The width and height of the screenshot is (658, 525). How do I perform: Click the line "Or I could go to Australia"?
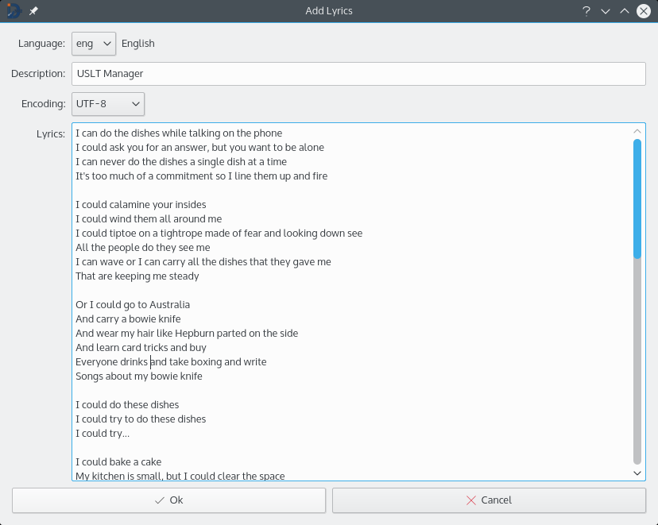(x=133, y=305)
